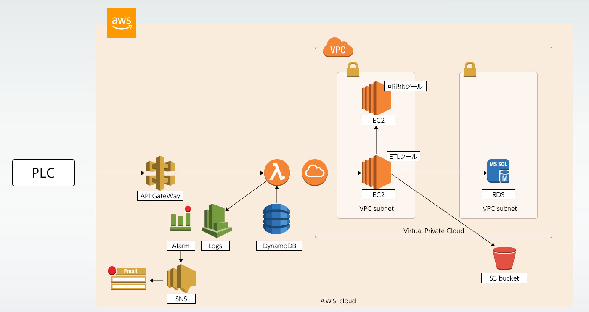Click the EC2 icon for ETLツール
The image size is (589, 312).
[x=376, y=172]
